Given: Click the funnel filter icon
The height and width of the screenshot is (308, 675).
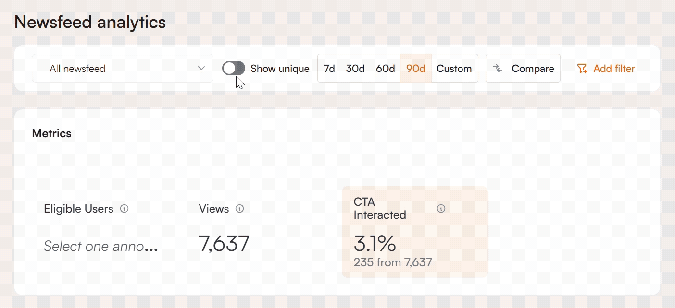Looking at the screenshot, I should point(582,69).
